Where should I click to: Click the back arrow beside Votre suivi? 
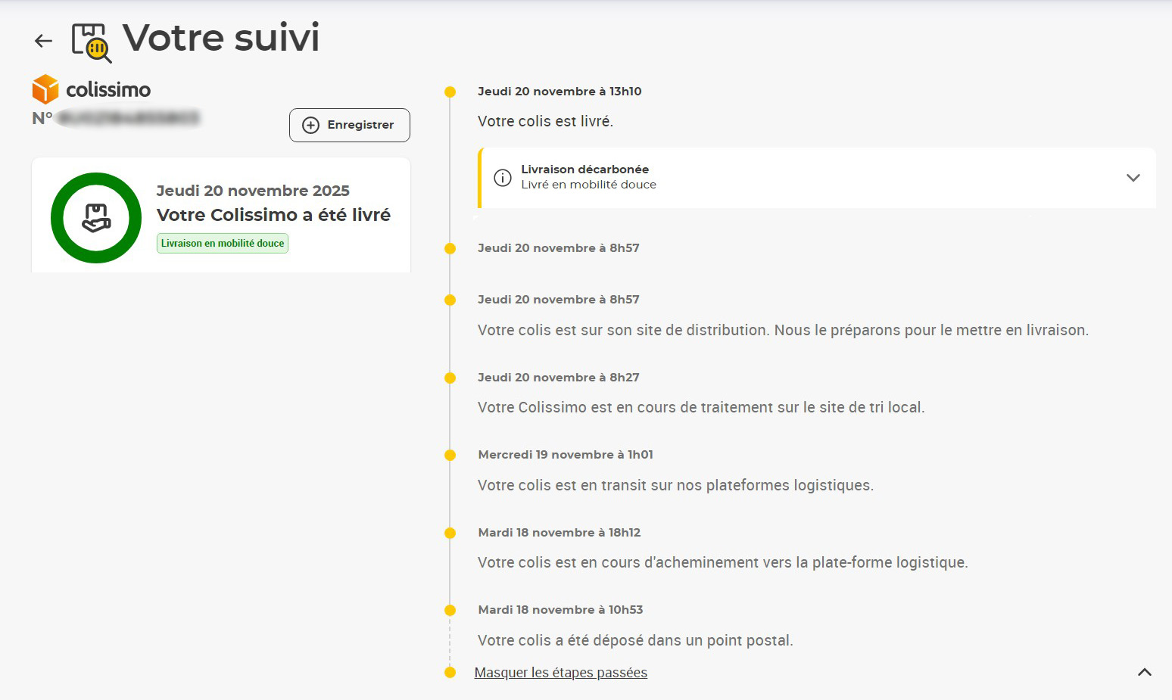(x=44, y=41)
